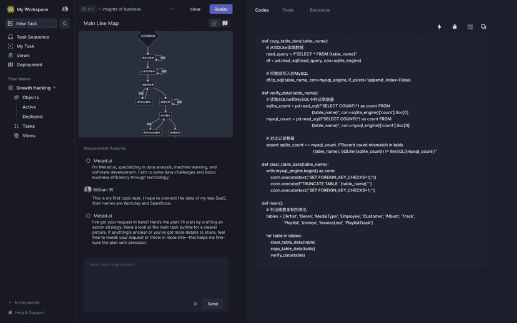The height and width of the screenshot is (323, 517).
Task: Switch to the Tools tab
Action: [x=288, y=10]
